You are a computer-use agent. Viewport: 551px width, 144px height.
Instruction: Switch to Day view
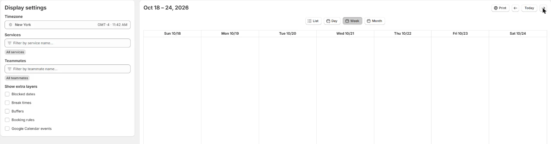pos(332,21)
